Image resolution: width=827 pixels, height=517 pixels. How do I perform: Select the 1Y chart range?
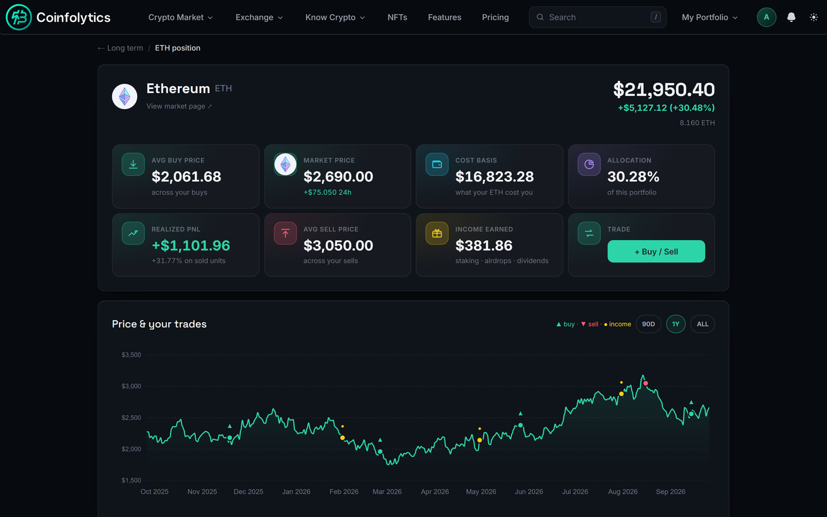tap(675, 324)
